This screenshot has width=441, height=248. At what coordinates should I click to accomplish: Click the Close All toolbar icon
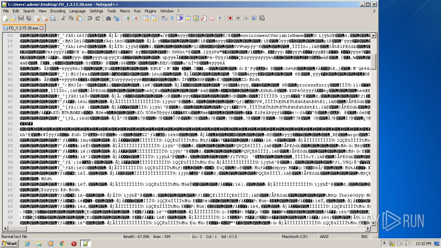tap(45, 18)
